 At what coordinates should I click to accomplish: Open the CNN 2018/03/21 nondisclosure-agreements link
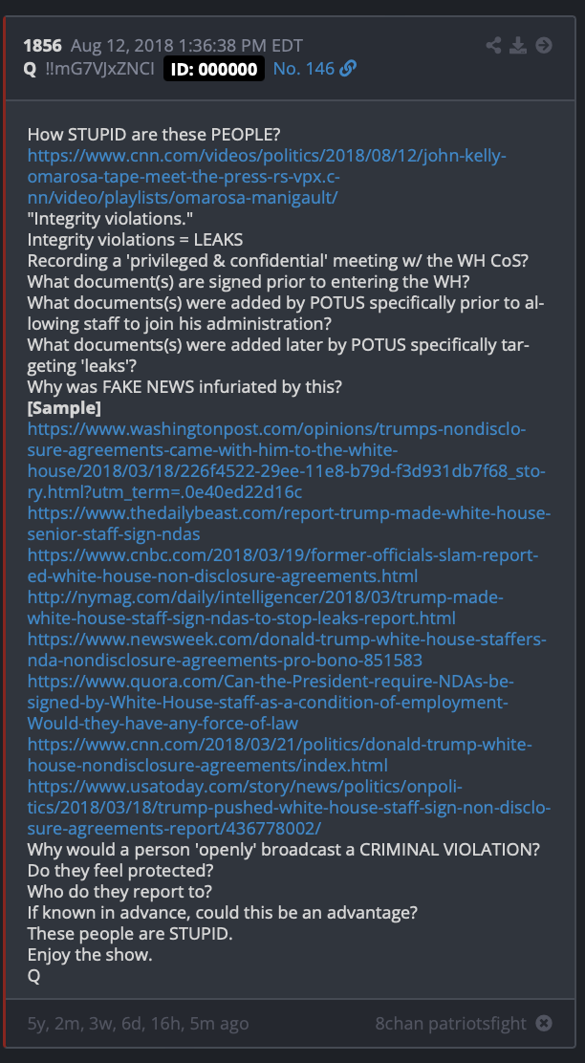tap(280, 754)
